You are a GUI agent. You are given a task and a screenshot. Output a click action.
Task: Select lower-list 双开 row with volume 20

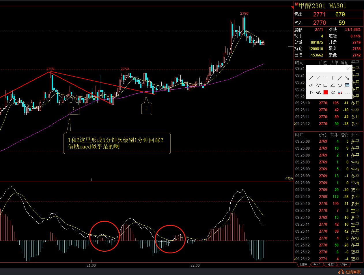tap(328, 190)
